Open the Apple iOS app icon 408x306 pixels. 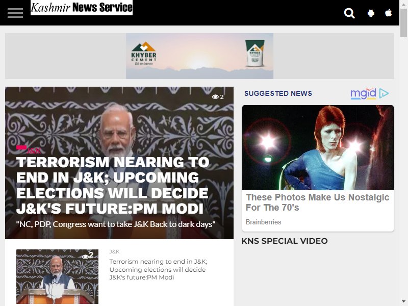[389, 13]
